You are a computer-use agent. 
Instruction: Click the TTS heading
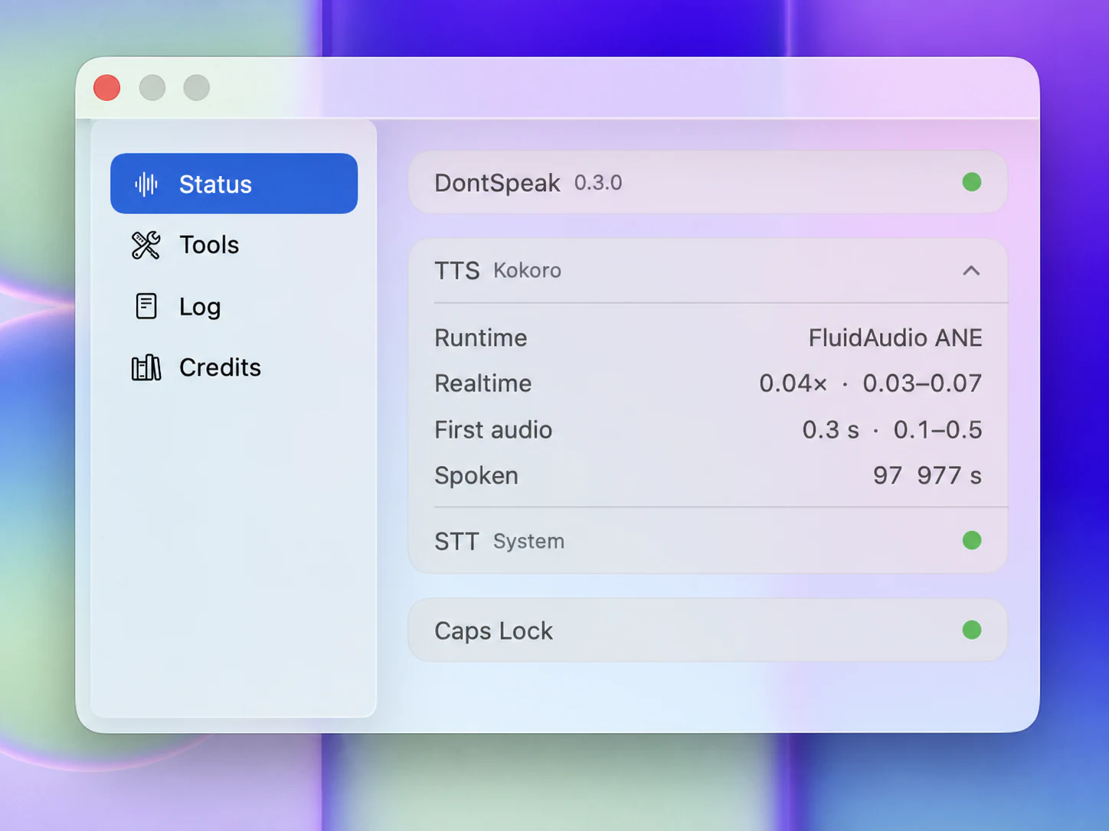point(457,271)
